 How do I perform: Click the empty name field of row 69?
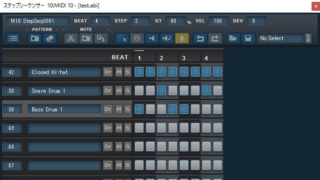point(64,128)
